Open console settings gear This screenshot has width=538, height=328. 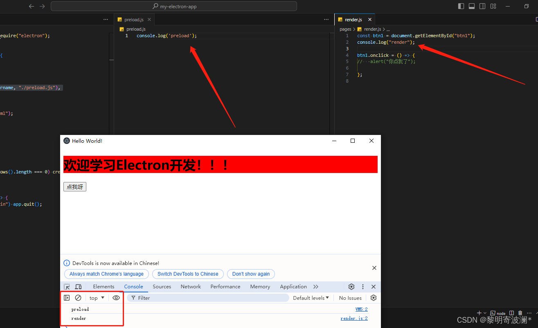pyautogui.click(x=374, y=298)
